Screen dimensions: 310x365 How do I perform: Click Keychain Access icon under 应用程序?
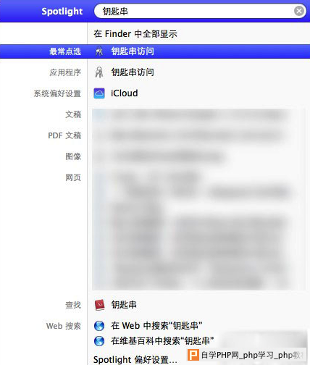99,72
